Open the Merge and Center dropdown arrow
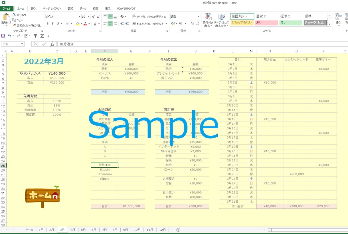 pyautogui.click(x=167, y=24)
